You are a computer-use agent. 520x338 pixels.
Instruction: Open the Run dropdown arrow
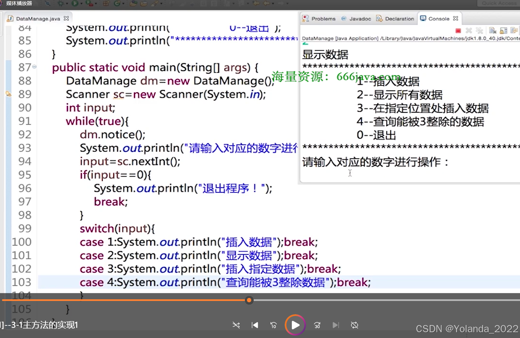click(81, 3)
